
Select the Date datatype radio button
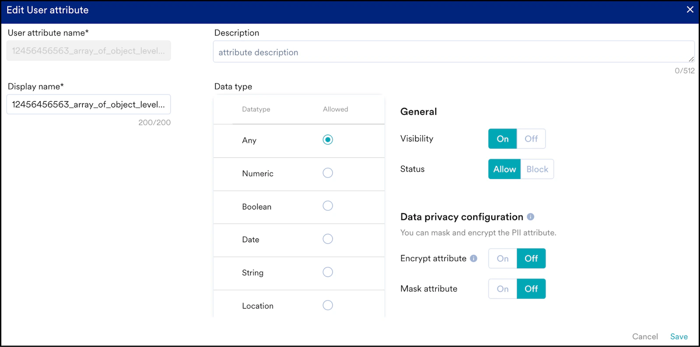click(x=328, y=239)
